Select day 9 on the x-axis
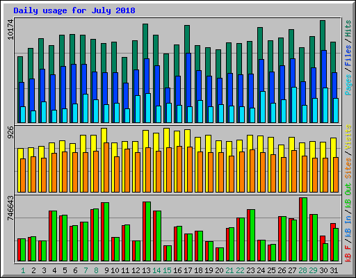 [106, 270]
